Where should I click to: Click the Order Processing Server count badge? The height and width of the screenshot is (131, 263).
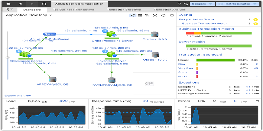click(x=105, y=31)
